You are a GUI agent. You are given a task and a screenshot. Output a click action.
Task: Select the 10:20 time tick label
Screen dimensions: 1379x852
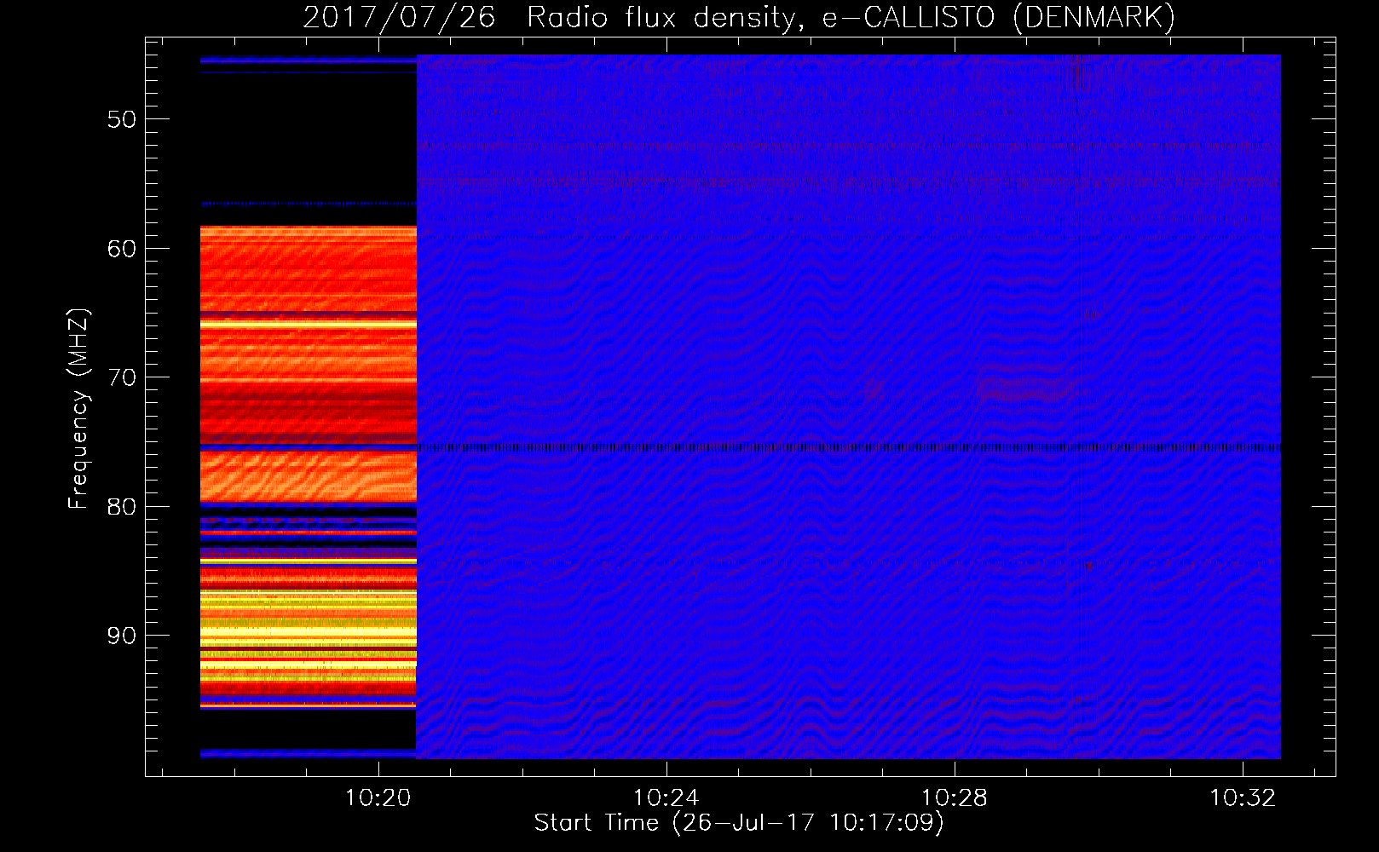(378, 798)
